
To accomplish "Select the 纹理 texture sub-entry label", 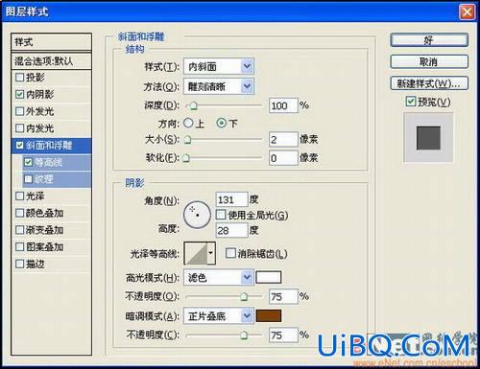I will (x=44, y=179).
